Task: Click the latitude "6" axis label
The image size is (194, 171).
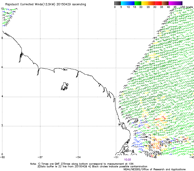Action: (x=2, y=67)
